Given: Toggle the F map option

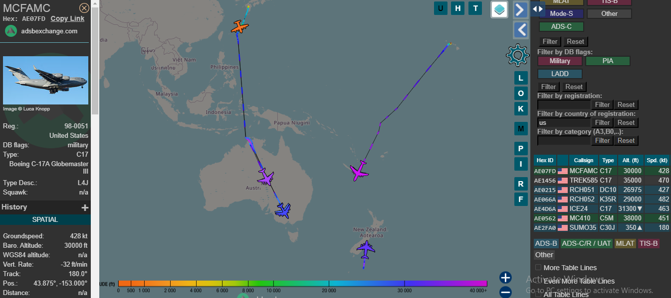Looking at the screenshot, I should point(521,199).
